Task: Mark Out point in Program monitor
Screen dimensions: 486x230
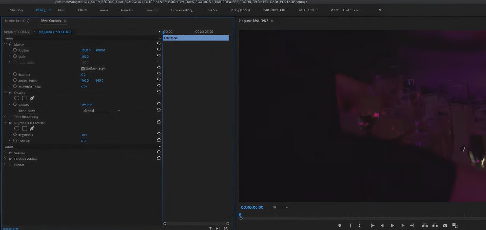Action: click(x=360, y=226)
